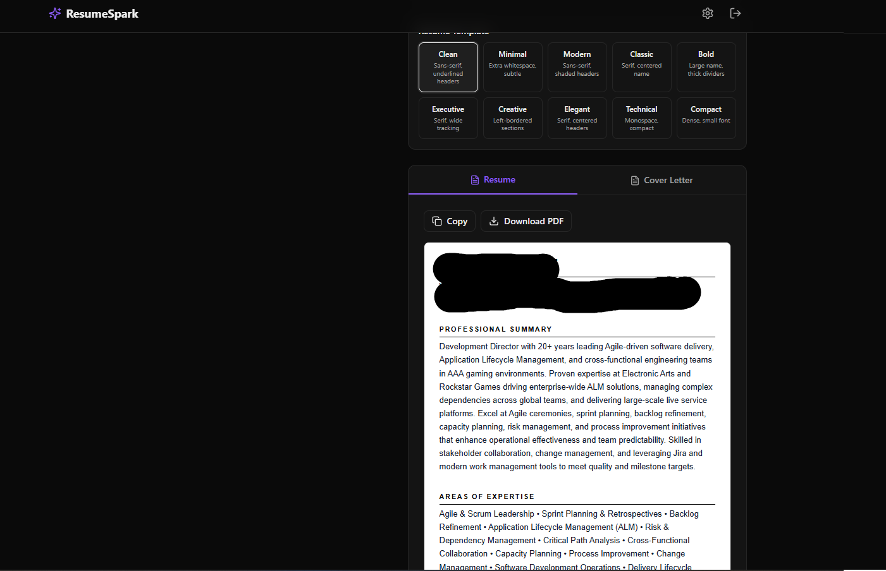This screenshot has width=886, height=571.
Task: Select the Compact resume template
Action: click(706, 118)
